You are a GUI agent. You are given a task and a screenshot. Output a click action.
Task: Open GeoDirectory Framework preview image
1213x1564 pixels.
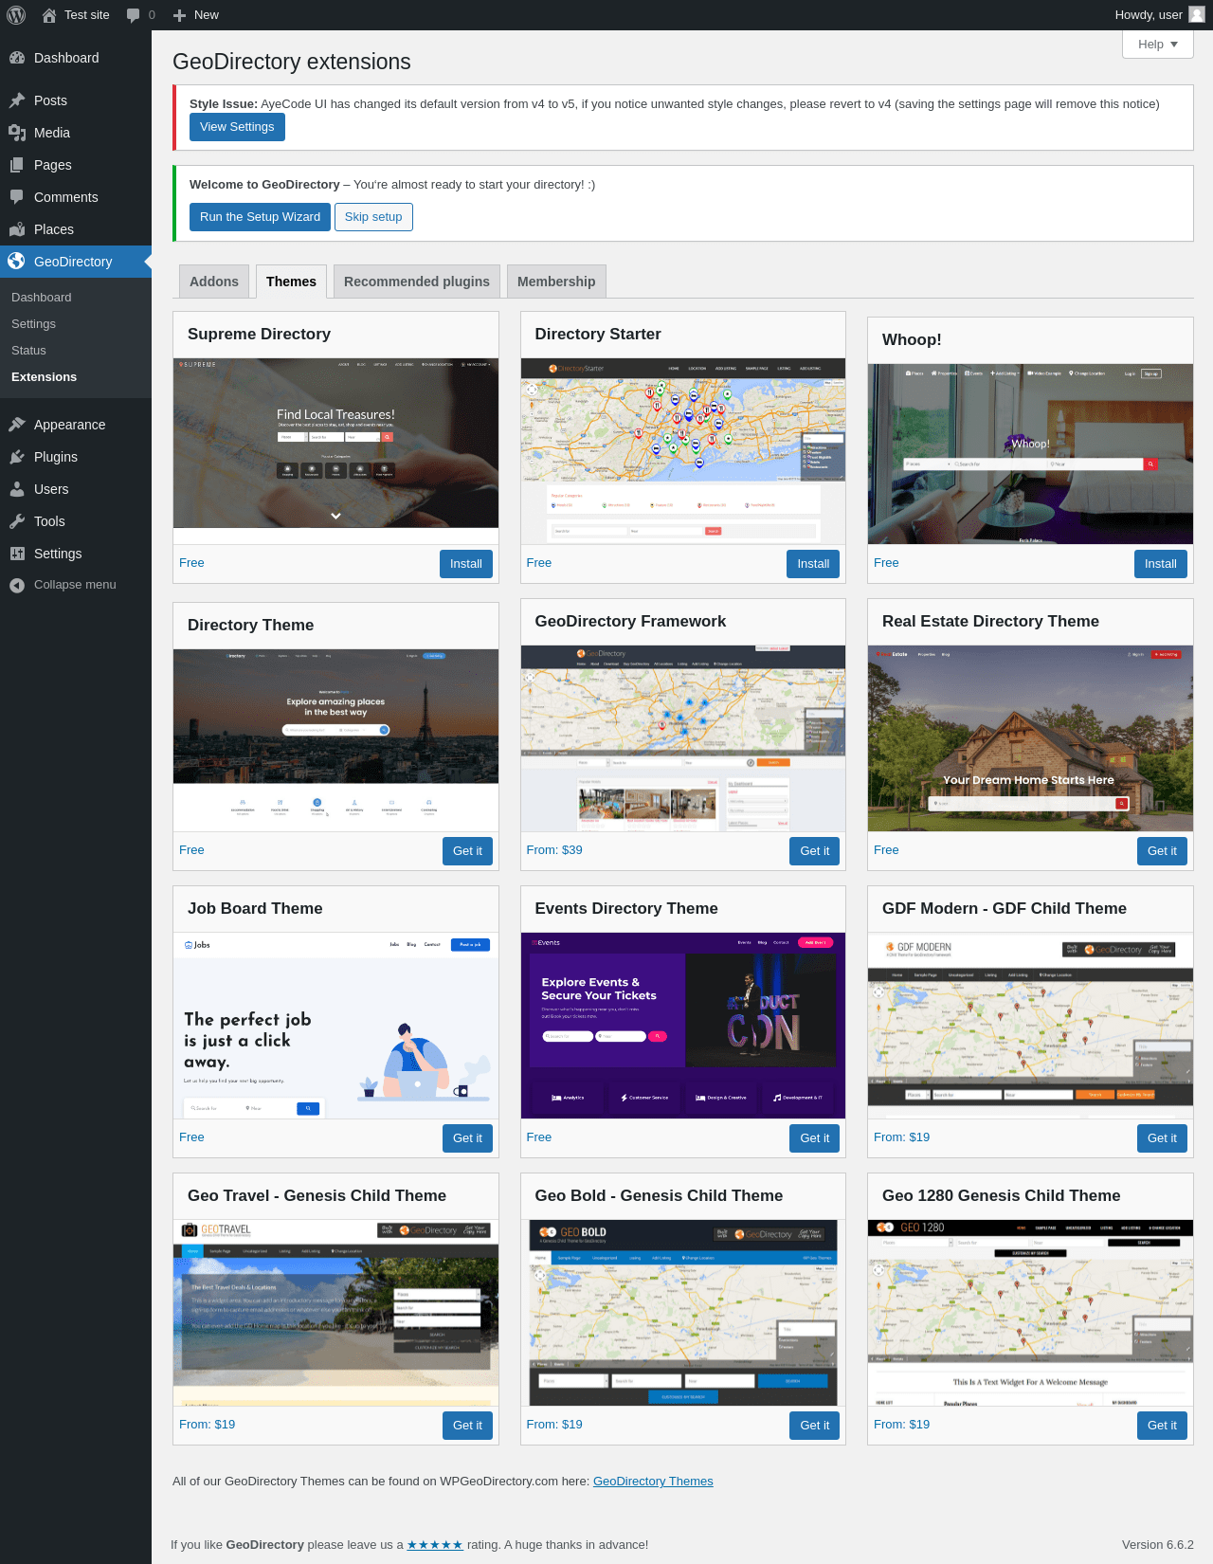[x=683, y=738]
